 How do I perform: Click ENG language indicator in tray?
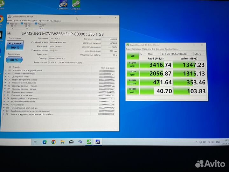point(218,142)
